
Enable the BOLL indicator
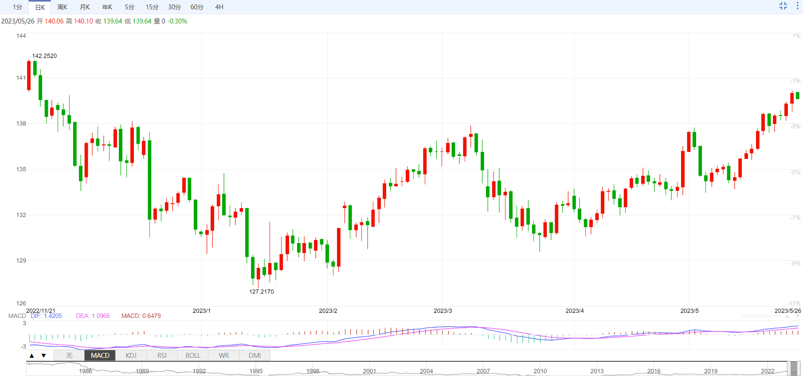pos(193,356)
